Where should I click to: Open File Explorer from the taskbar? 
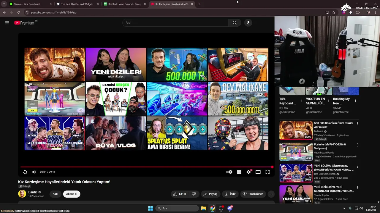click(x=204, y=208)
